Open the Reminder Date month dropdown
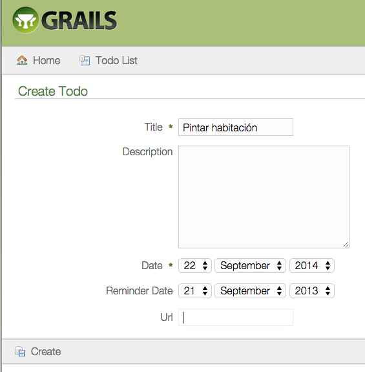Viewport: 365px width, 372px height. pyautogui.click(x=250, y=291)
